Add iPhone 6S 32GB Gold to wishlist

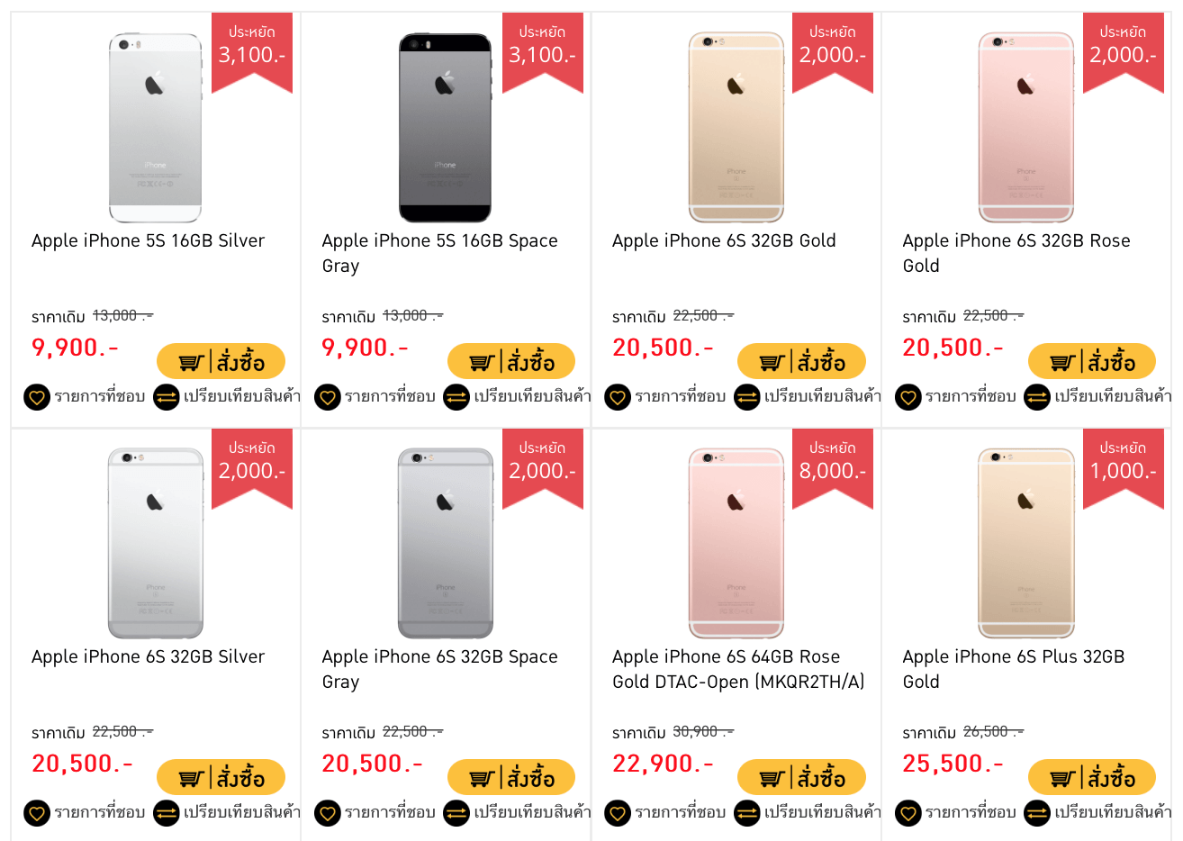coord(618,397)
